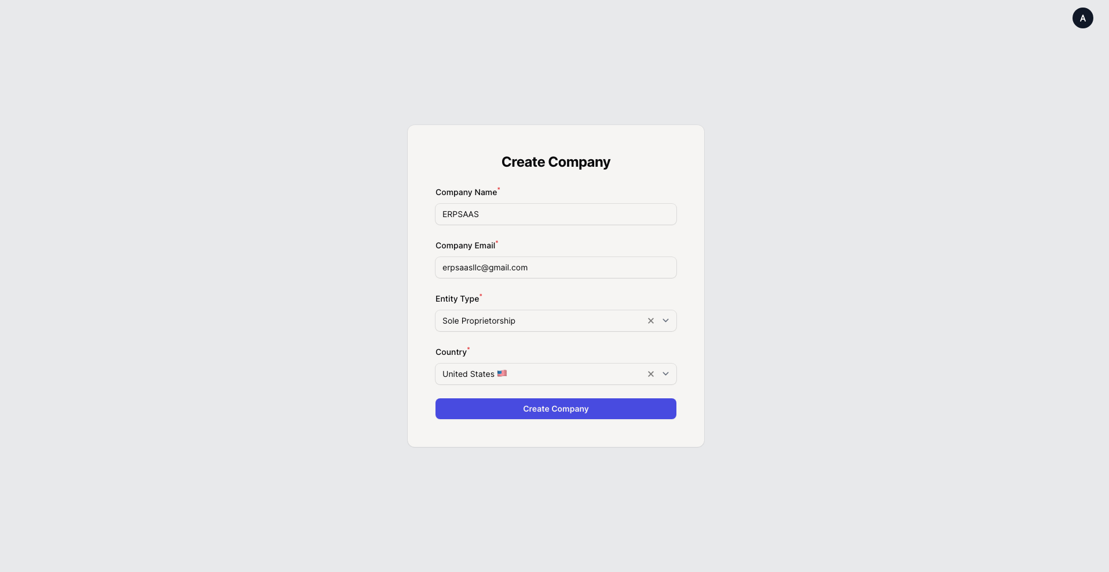Clear the Country selection with the X icon

(x=650, y=373)
